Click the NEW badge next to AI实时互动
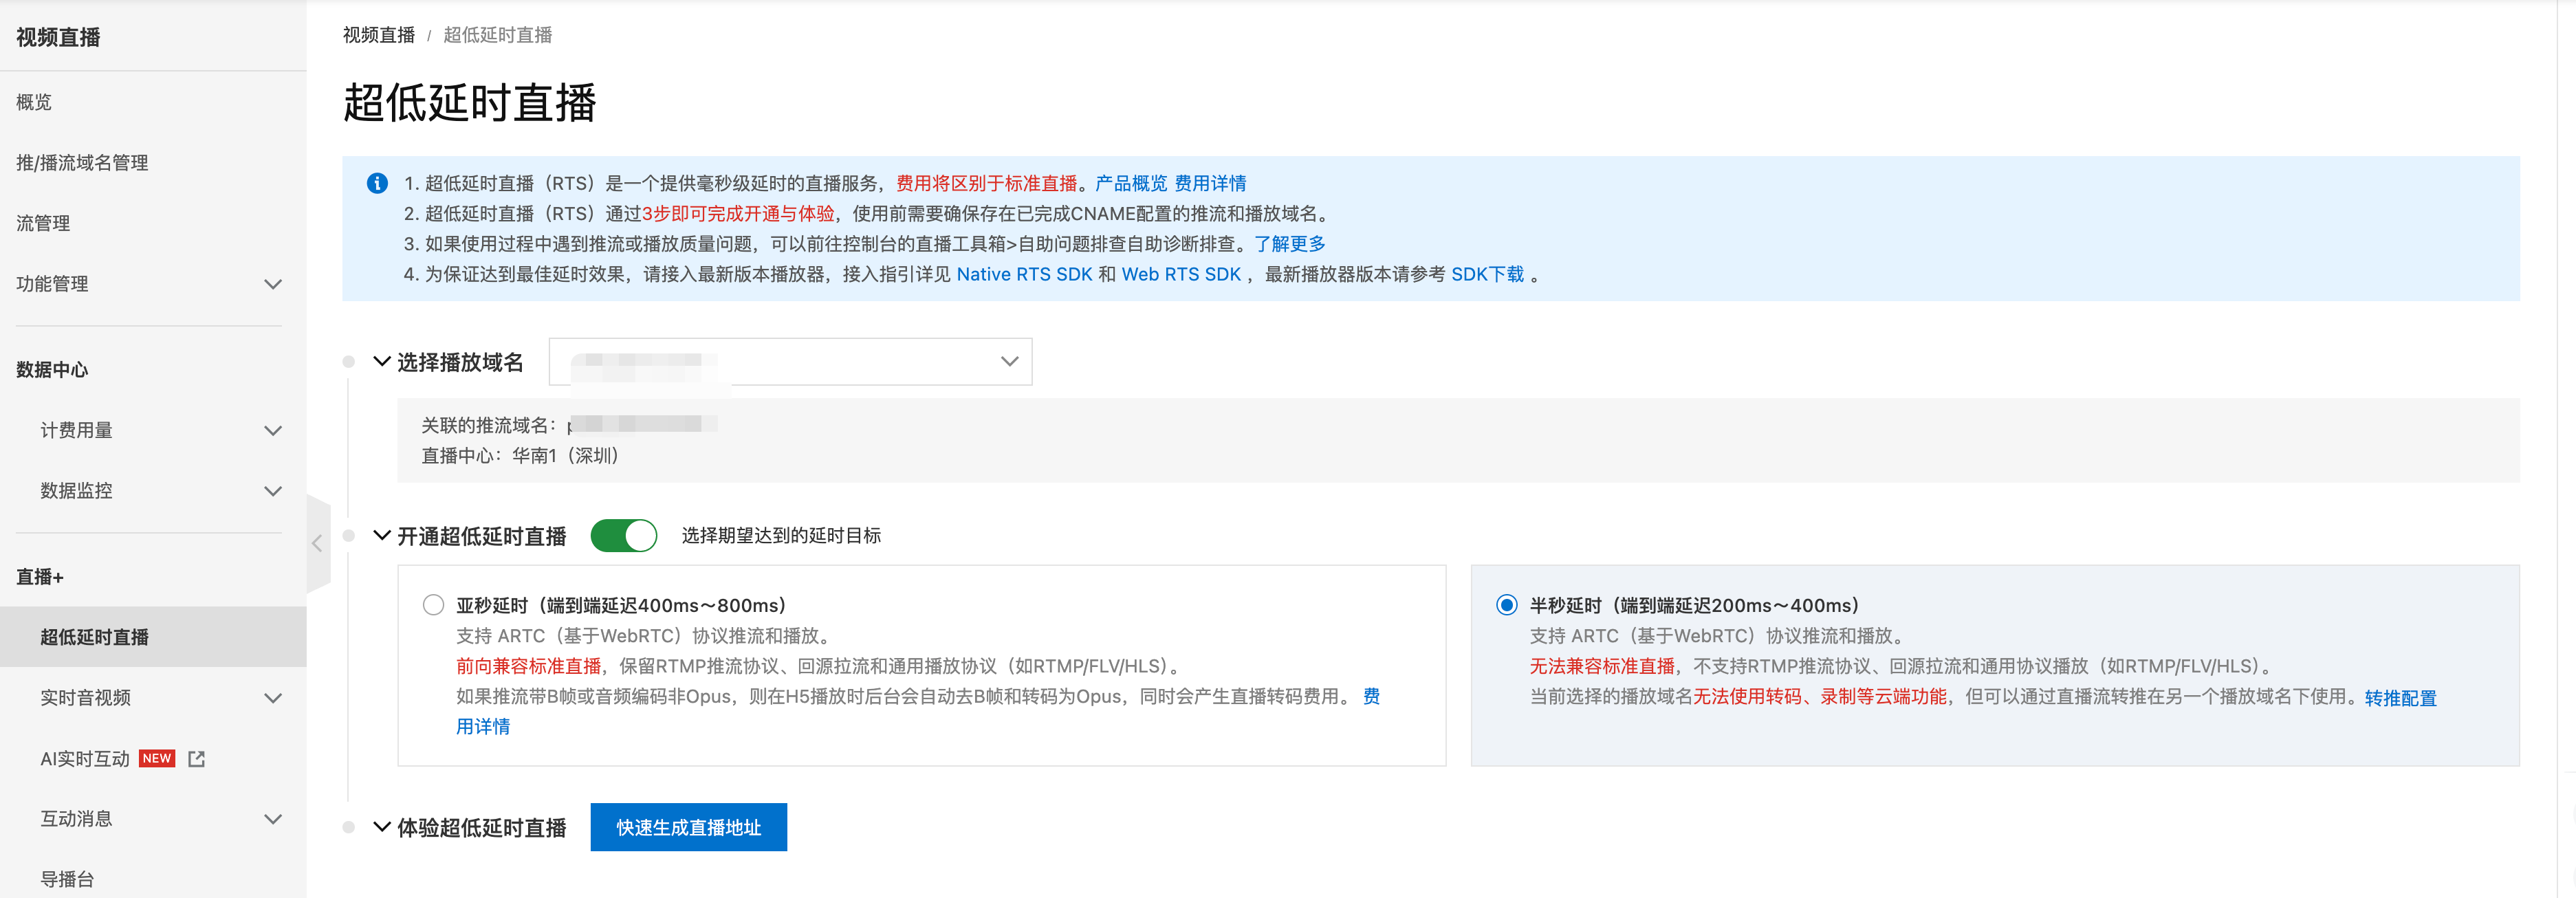 click(x=157, y=758)
